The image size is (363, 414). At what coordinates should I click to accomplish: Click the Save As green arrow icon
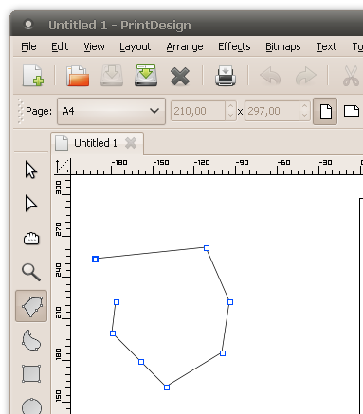point(146,76)
